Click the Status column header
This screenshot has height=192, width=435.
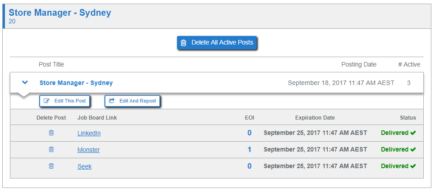408,118
